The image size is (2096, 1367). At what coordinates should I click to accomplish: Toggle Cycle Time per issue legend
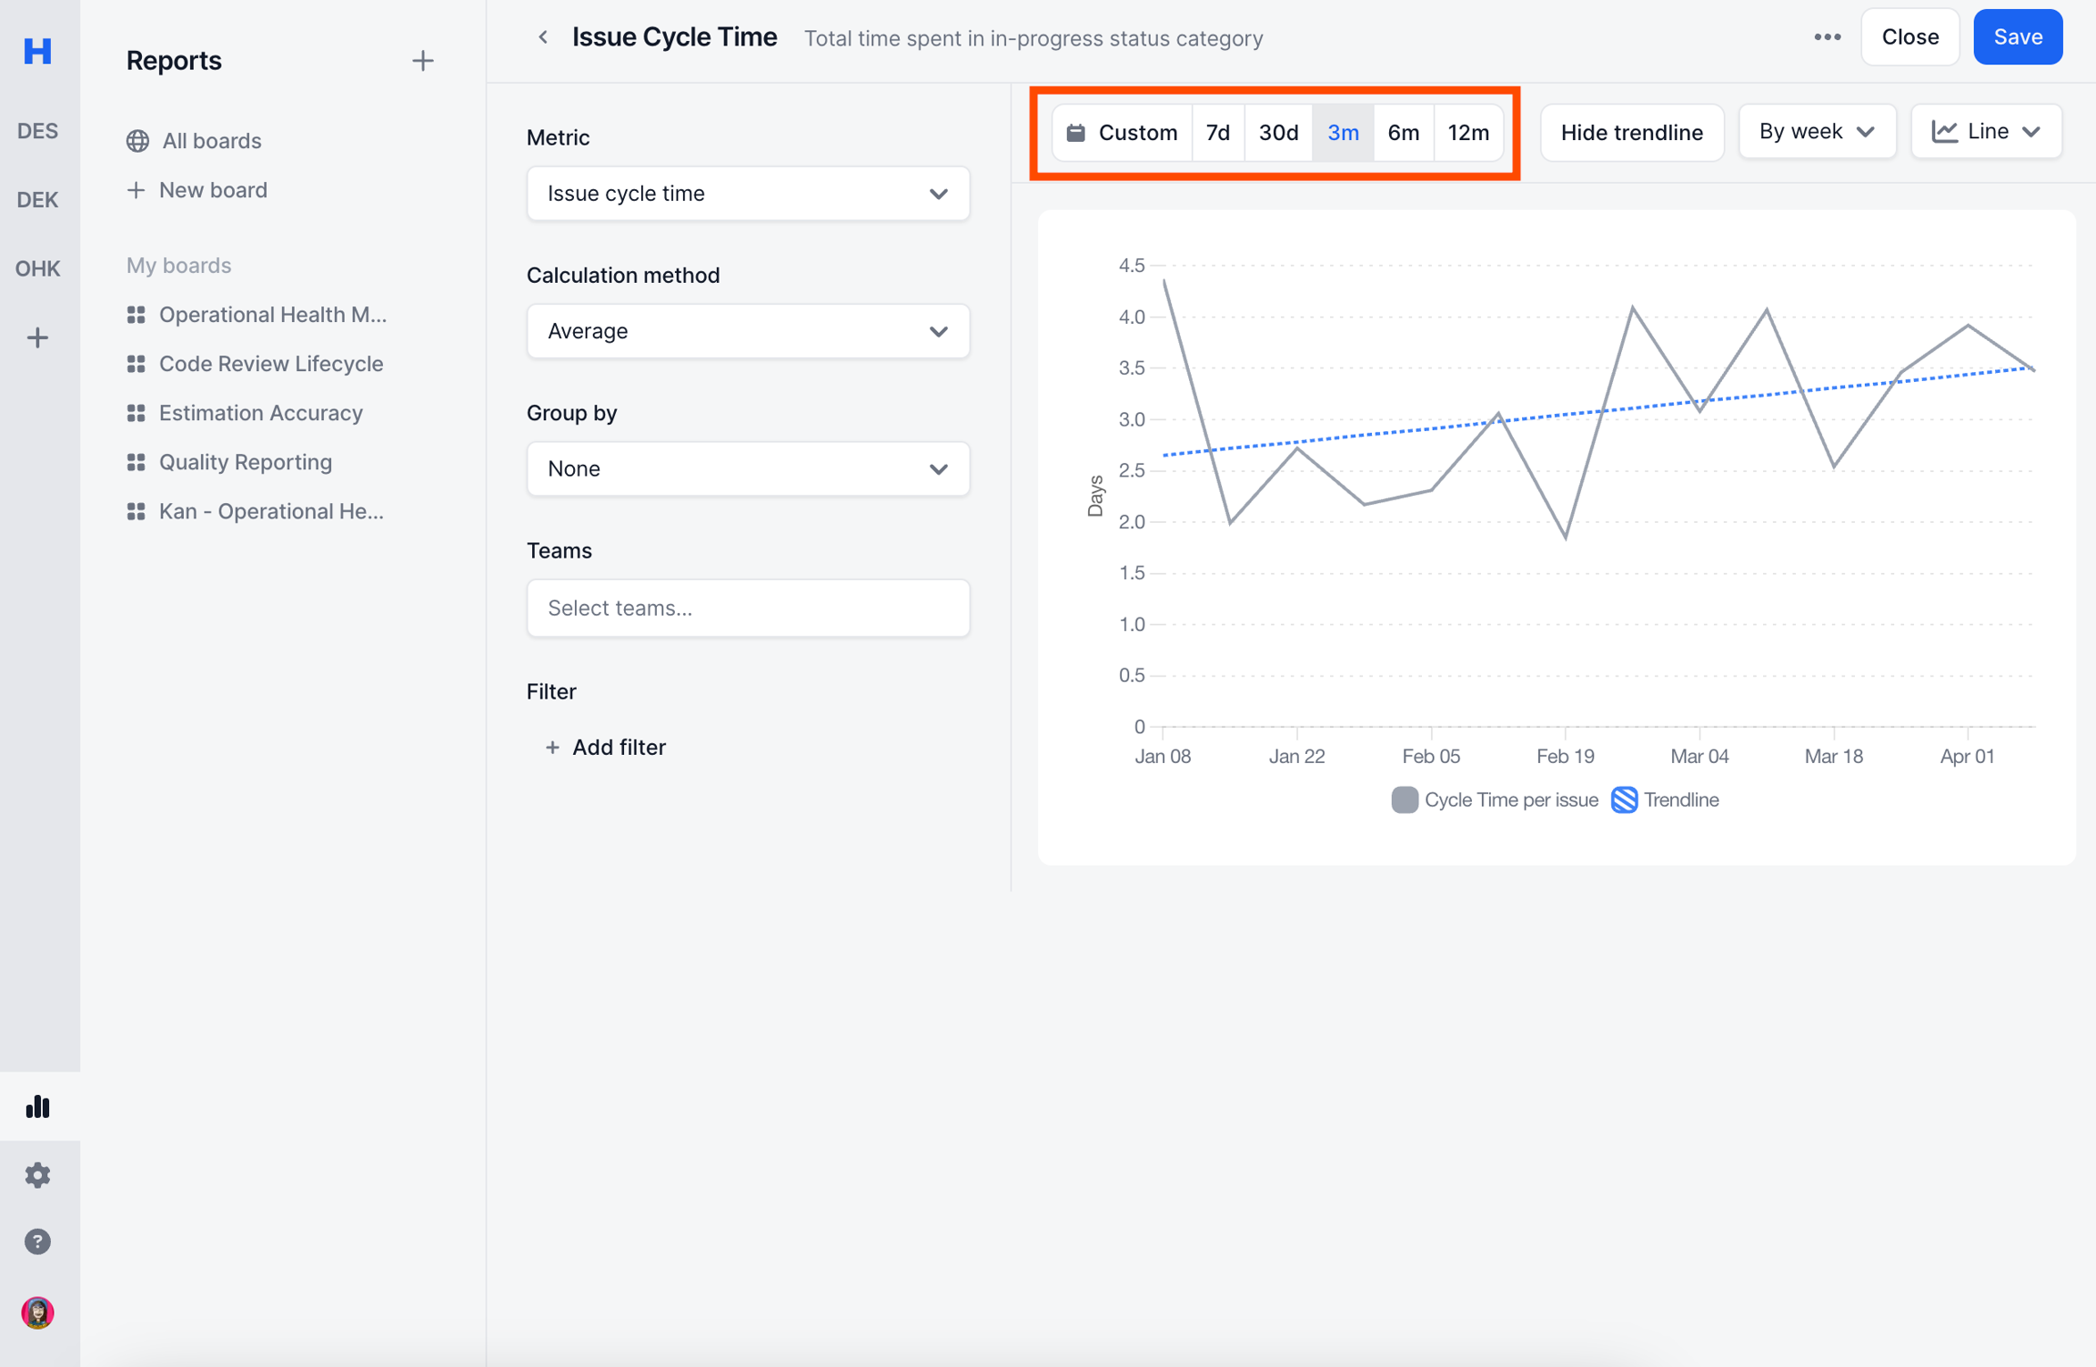coord(1495,799)
